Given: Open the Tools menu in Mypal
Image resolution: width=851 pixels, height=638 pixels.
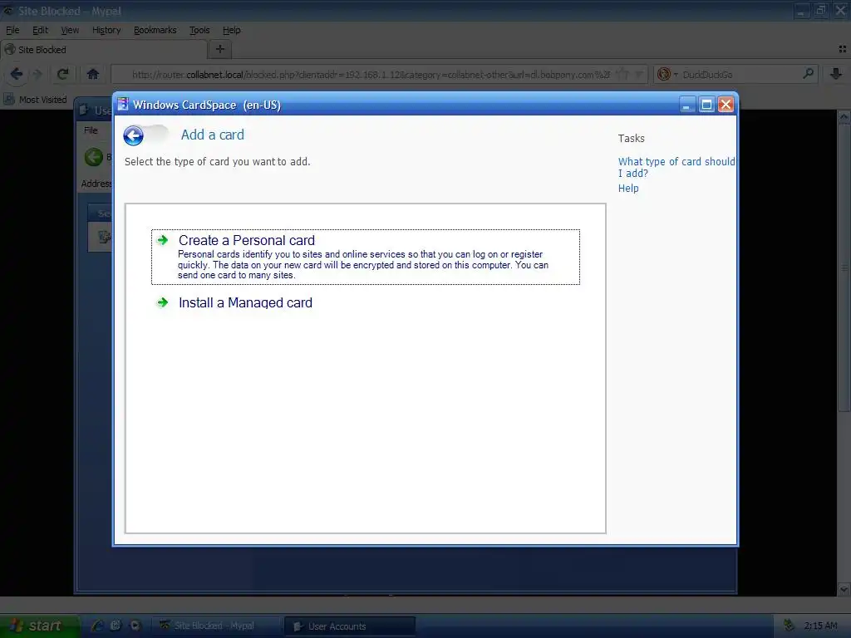Looking at the screenshot, I should [199, 31].
